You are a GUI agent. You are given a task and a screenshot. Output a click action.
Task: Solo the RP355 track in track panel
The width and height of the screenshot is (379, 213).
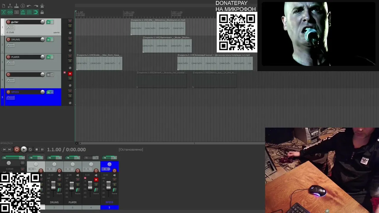[x=70, y=96]
